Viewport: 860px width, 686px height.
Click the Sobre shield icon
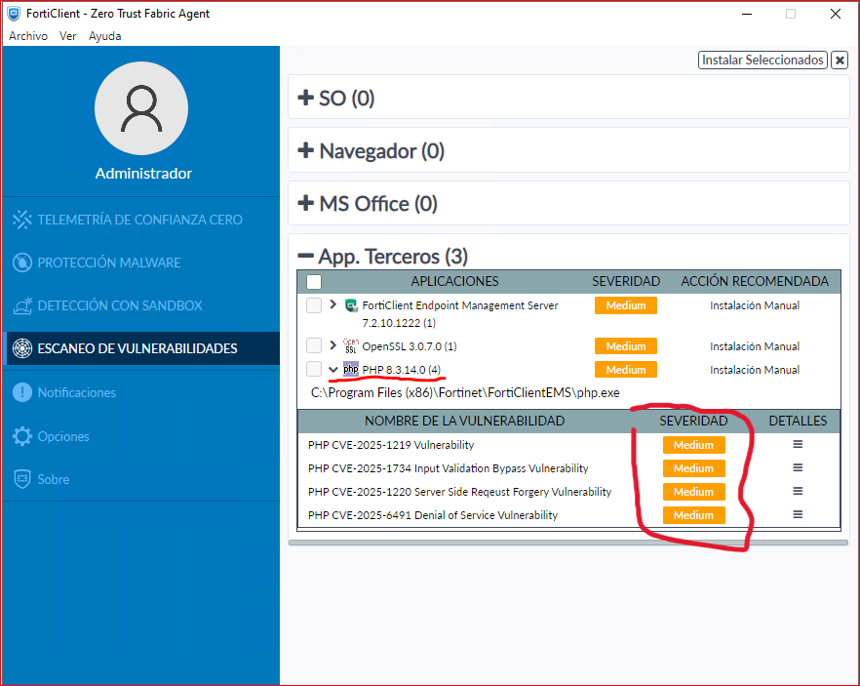point(21,479)
